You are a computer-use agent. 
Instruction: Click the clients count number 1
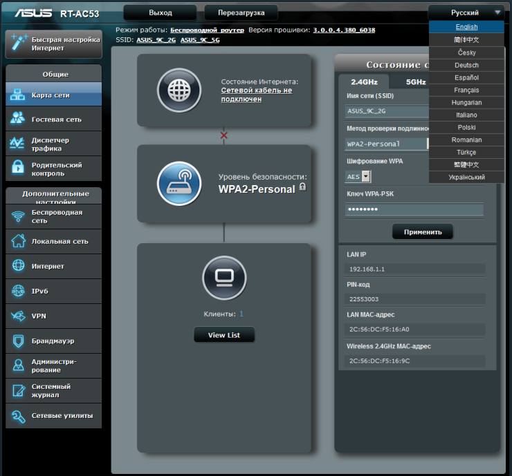pyautogui.click(x=241, y=314)
